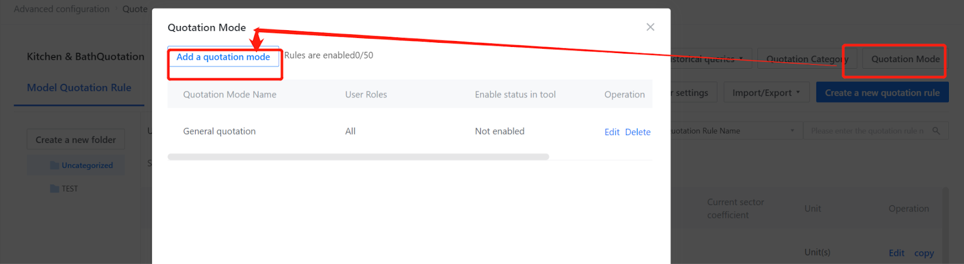Open the Import/Export dropdown
964x264 pixels.
pyautogui.click(x=766, y=93)
